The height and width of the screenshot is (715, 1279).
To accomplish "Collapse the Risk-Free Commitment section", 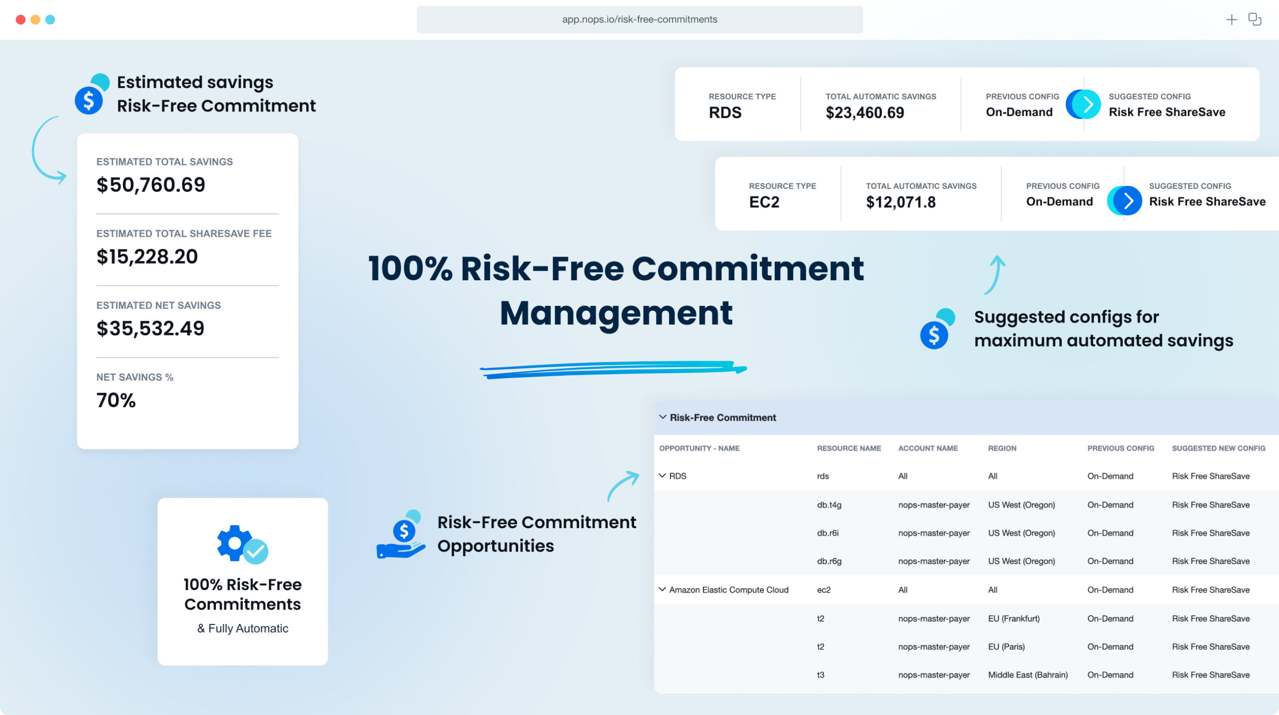I will tap(662, 417).
